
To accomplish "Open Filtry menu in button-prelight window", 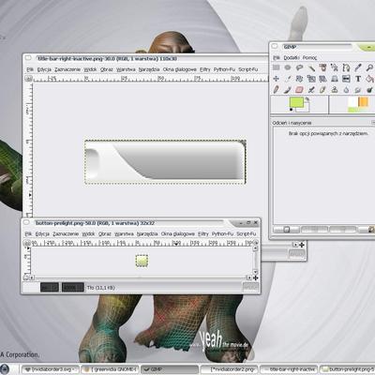I will 202,233.
